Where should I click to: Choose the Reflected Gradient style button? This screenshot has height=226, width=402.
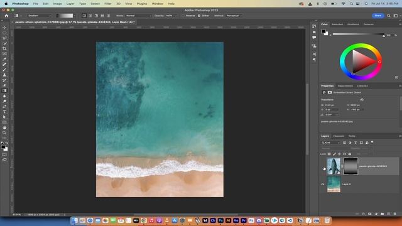[x=102, y=16]
